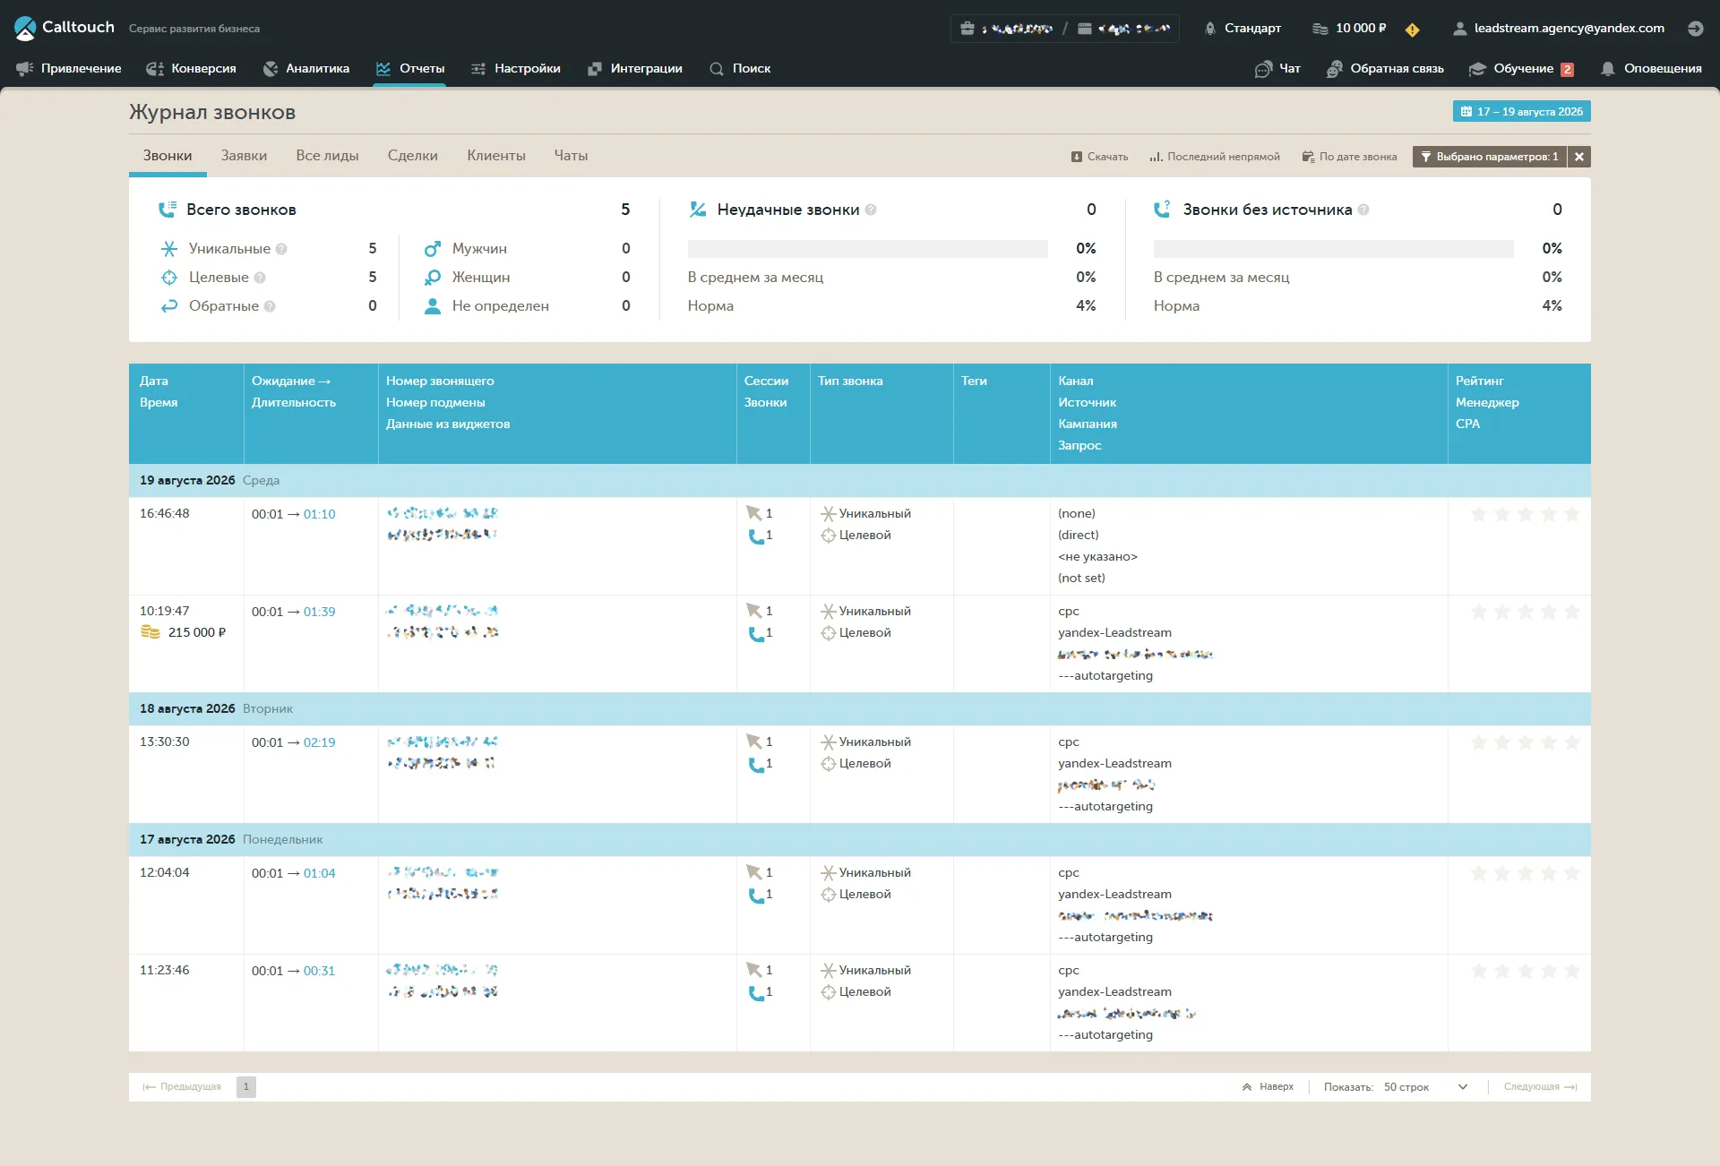
Task: Open the Последний непрямой attribution model dropdown
Action: 1215,157
